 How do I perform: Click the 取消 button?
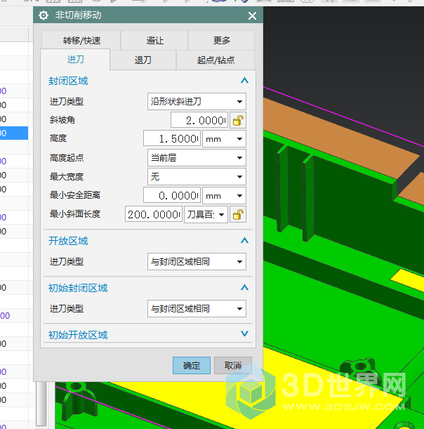(233, 366)
